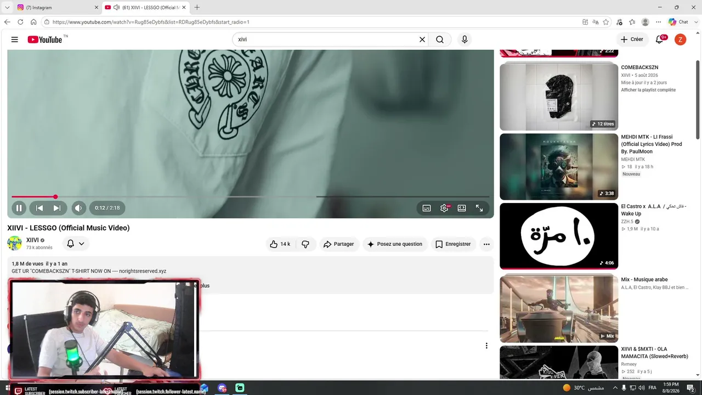702x395 pixels.
Task: Run the YouTube search with magnifier button
Action: click(440, 39)
